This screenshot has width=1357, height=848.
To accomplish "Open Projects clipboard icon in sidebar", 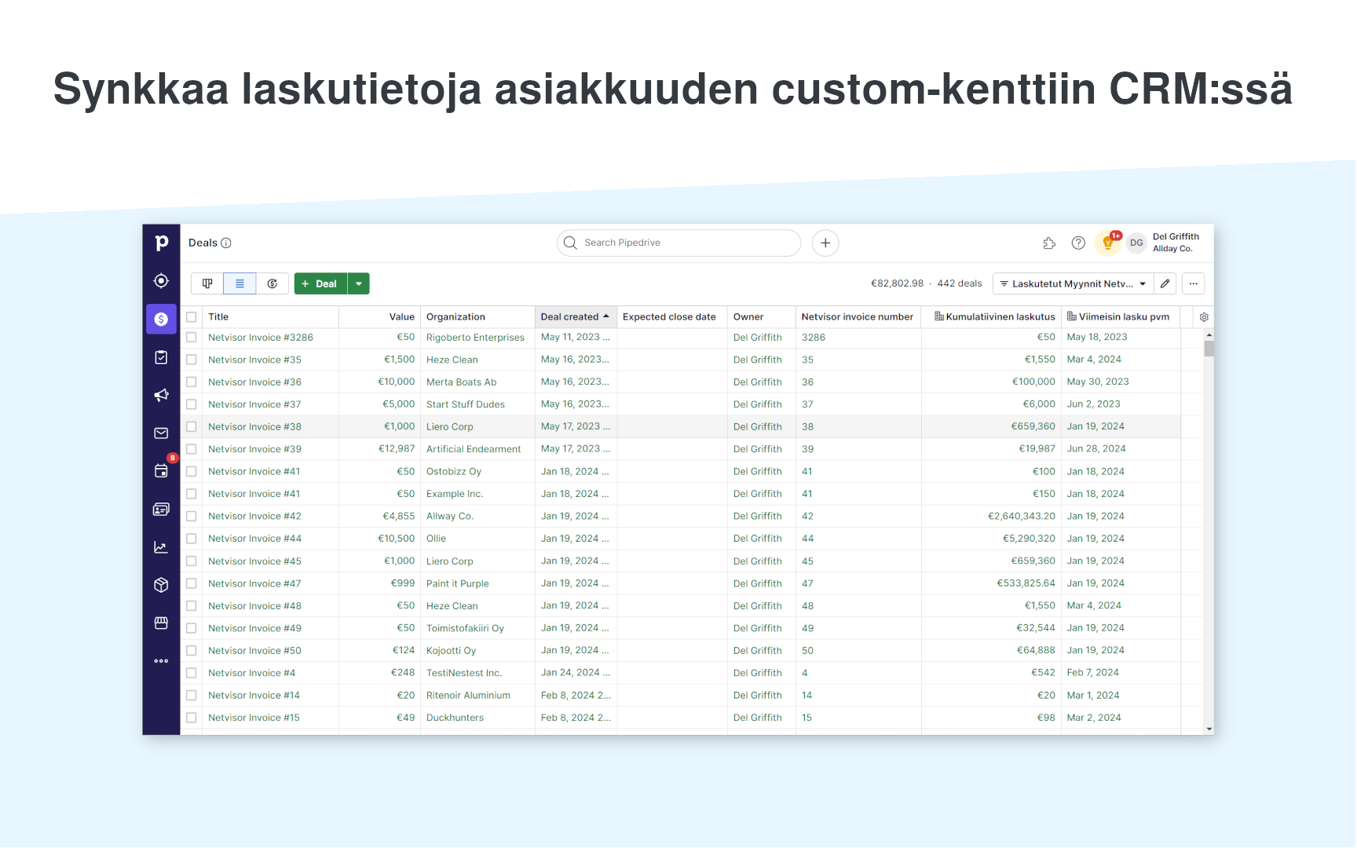I will click(161, 357).
